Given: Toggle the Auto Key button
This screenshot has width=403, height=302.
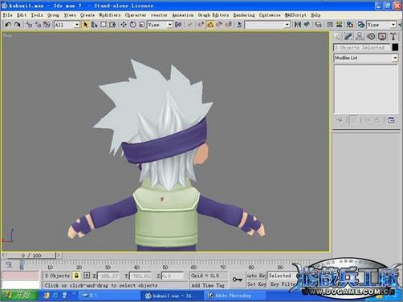Looking at the screenshot, I should 256,276.
